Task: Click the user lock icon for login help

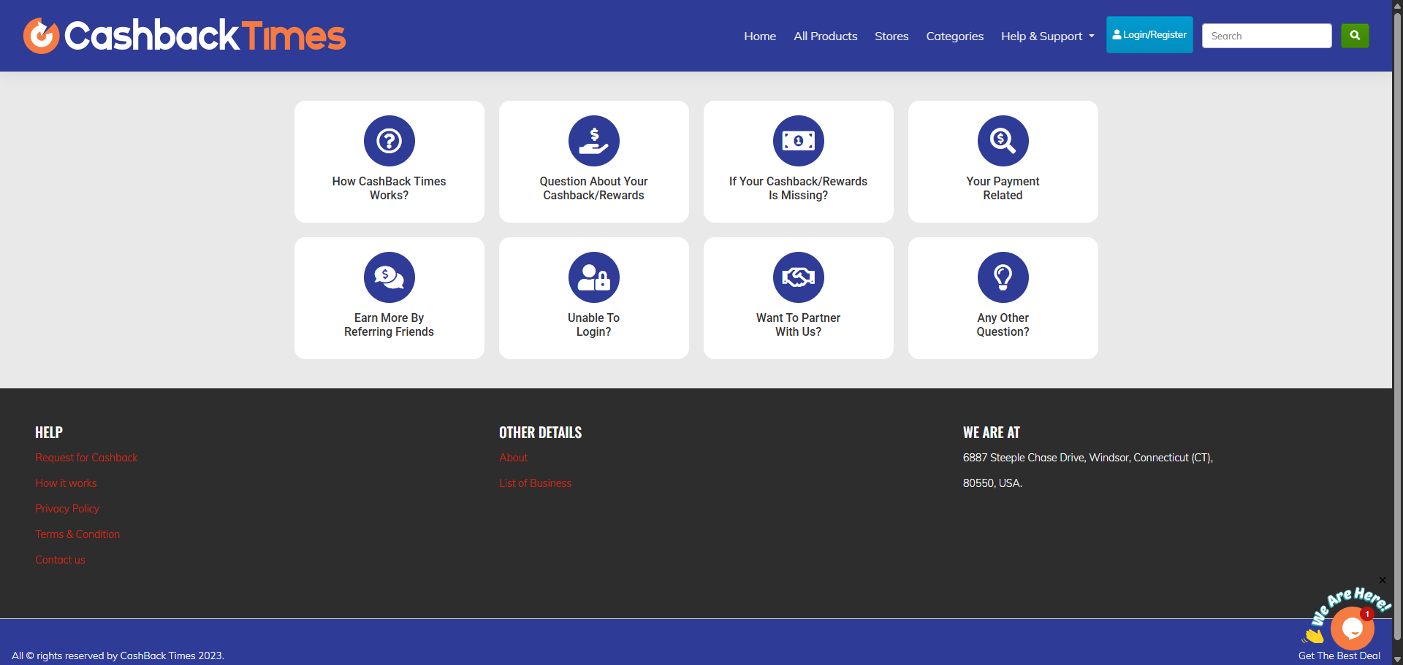Action: coord(593,277)
